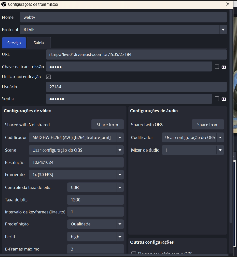
Task: Expand the audio Codificador dropdown
Action: (x=192, y=138)
